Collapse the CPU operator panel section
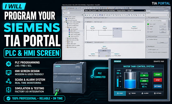 point(146,18)
